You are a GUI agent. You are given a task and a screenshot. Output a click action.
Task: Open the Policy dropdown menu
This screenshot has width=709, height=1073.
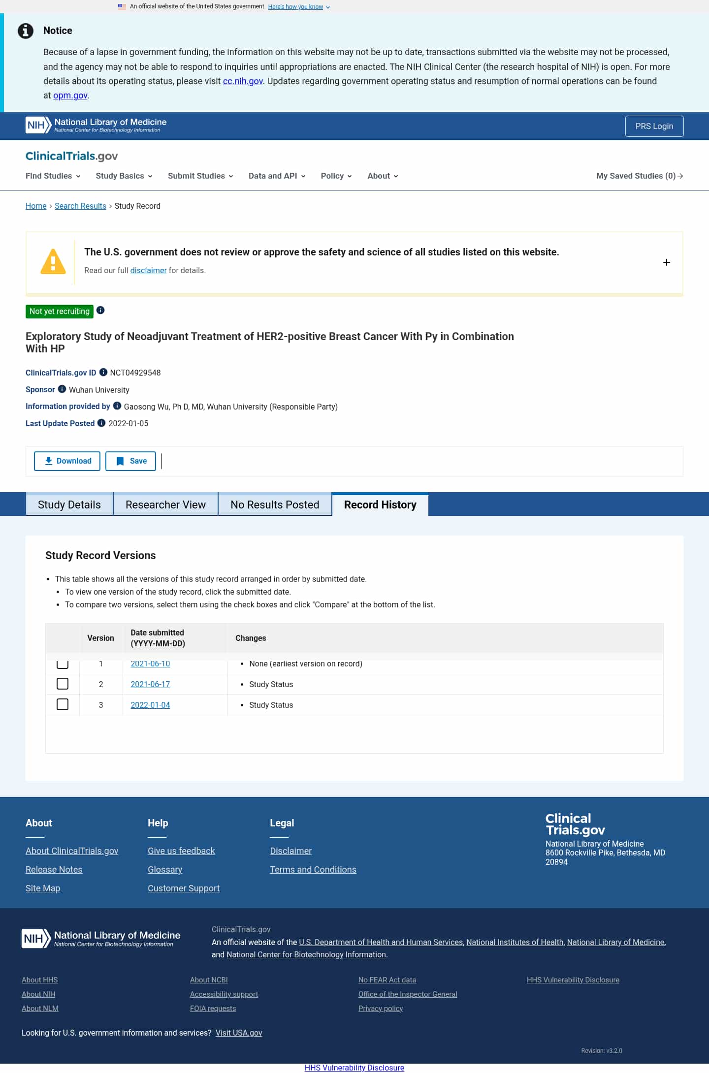(x=336, y=176)
